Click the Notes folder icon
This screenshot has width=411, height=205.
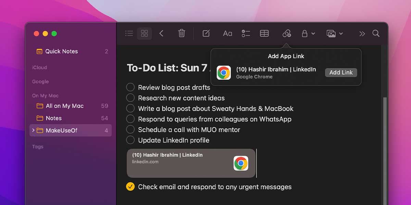[x=40, y=118]
